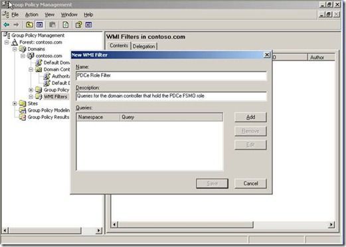Screen dimensions: 346x247
Task: Expand the Group Policy Objects node
Action: click(31, 90)
